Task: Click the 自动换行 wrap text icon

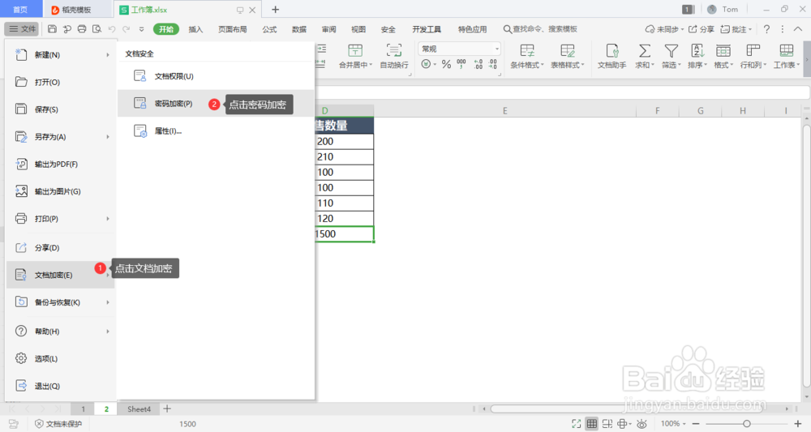Action: point(394,50)
